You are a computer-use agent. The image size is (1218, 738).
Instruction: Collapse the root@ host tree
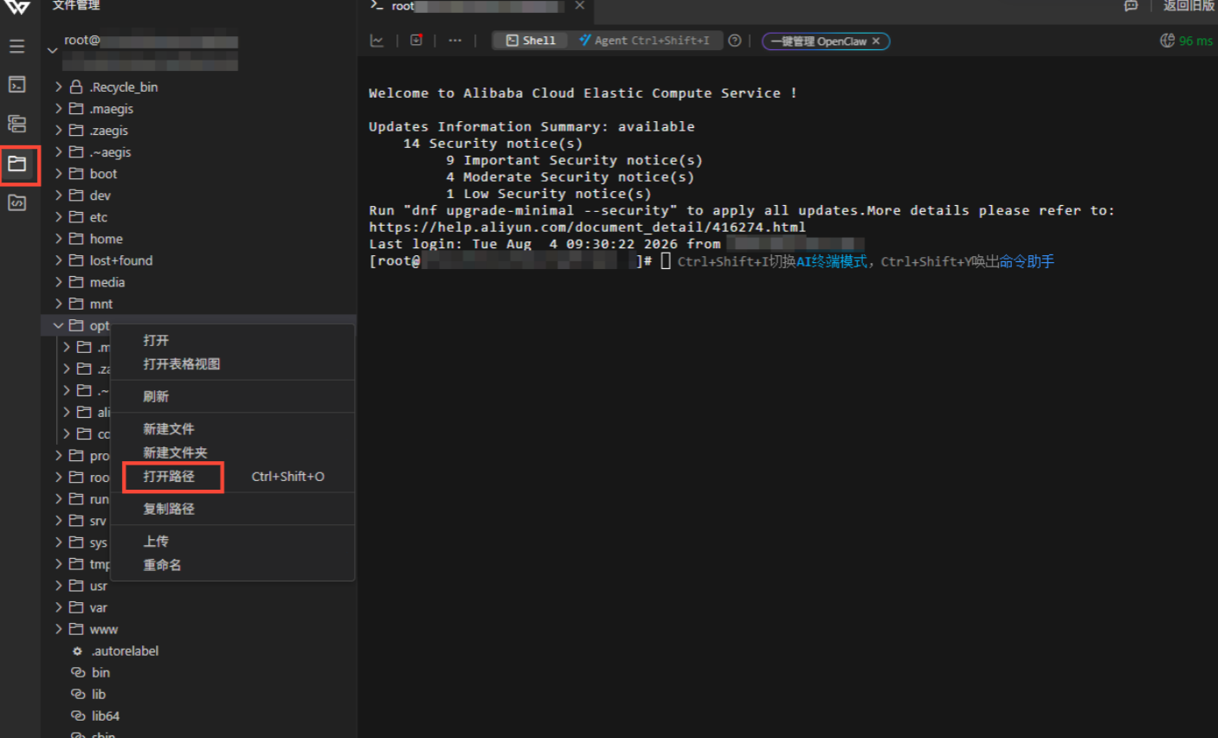click(53, 50)
